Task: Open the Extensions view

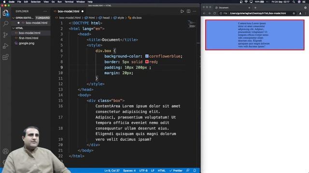Action: (5, 57)
